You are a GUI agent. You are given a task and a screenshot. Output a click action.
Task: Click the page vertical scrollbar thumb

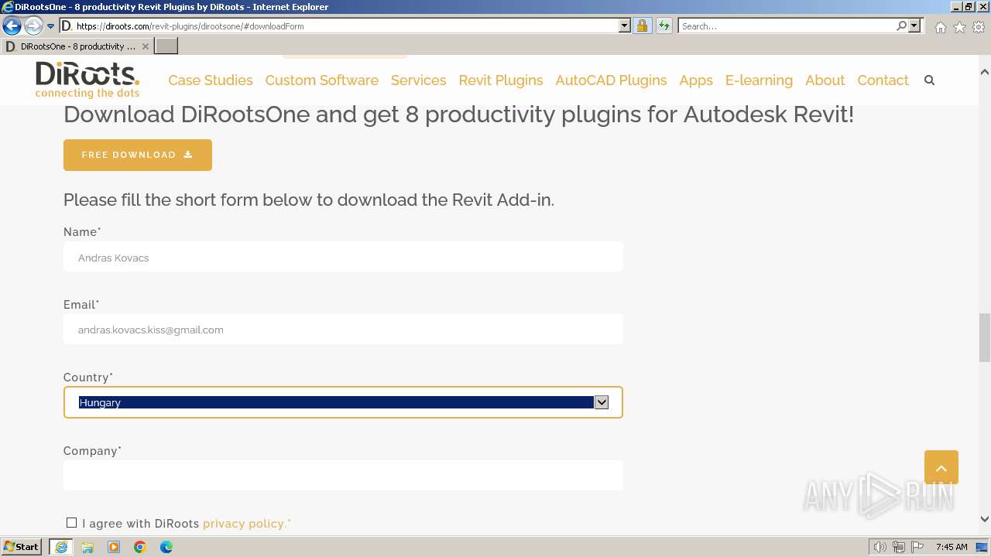click(984, 337)
